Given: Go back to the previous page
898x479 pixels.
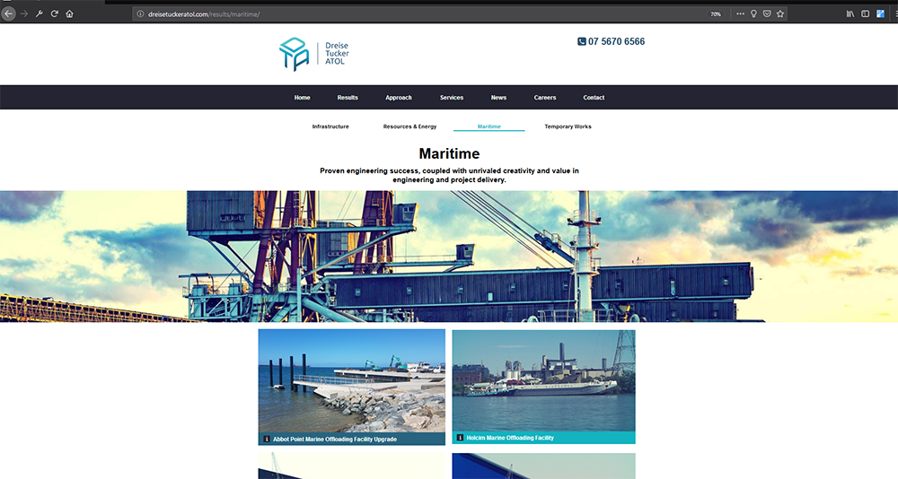Looking at the screenshot, I should coord(8,13).
